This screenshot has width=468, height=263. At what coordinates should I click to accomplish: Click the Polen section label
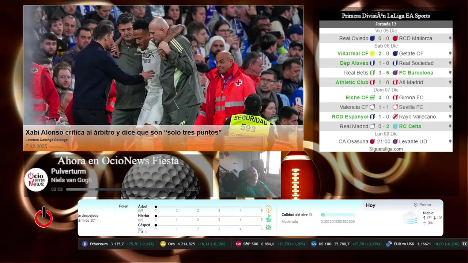point(124,206)
